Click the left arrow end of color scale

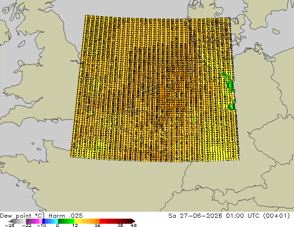coord(11,221)
